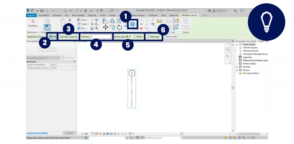The image size is (294, 144).
Task: Open the Gerenciar ribbon tab
Action: click(174, 16)
